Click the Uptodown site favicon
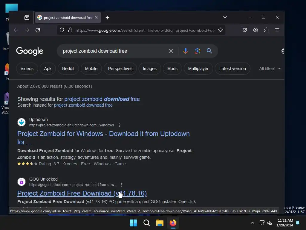The height and width of the screenshot is (230, 306). click(22, 122)
